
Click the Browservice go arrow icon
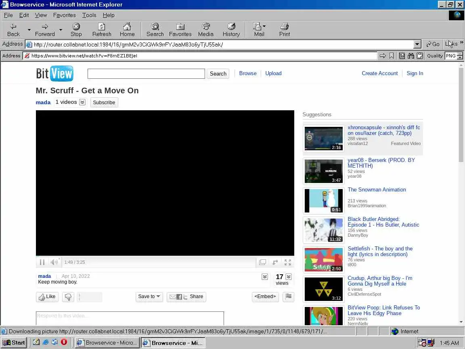point(383,56)
